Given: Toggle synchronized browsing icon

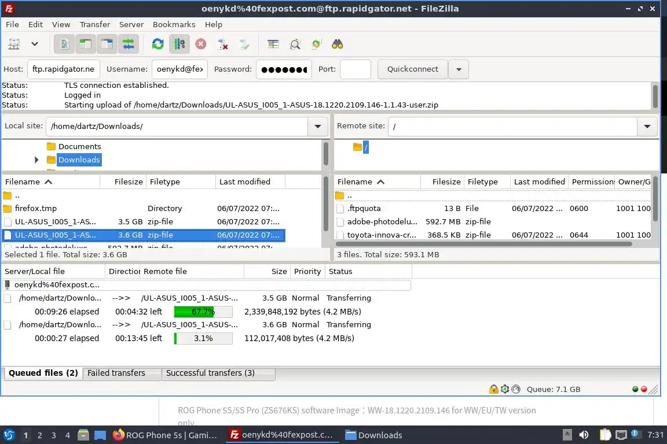Looking at the screenshot, I should coord(316,44).
